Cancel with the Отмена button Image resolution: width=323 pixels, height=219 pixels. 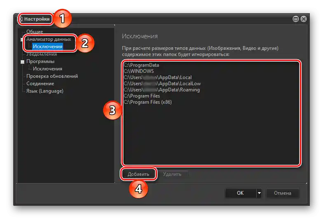[283, 193]
